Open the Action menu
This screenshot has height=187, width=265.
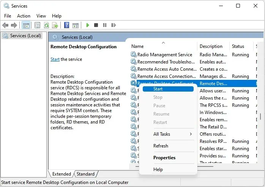[x=24, y=16]
